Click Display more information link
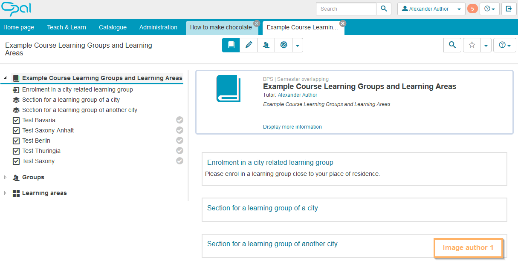Screen dimensions: 518x267 [292, 127]
